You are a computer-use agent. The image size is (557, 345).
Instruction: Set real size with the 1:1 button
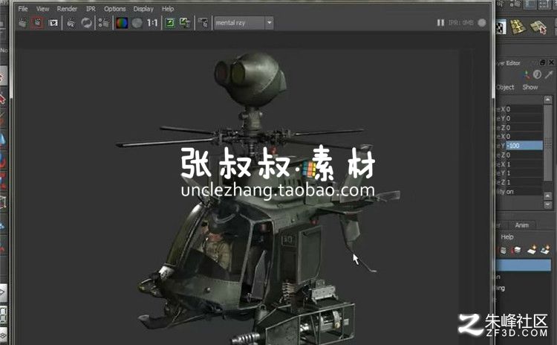click(152, 23)
